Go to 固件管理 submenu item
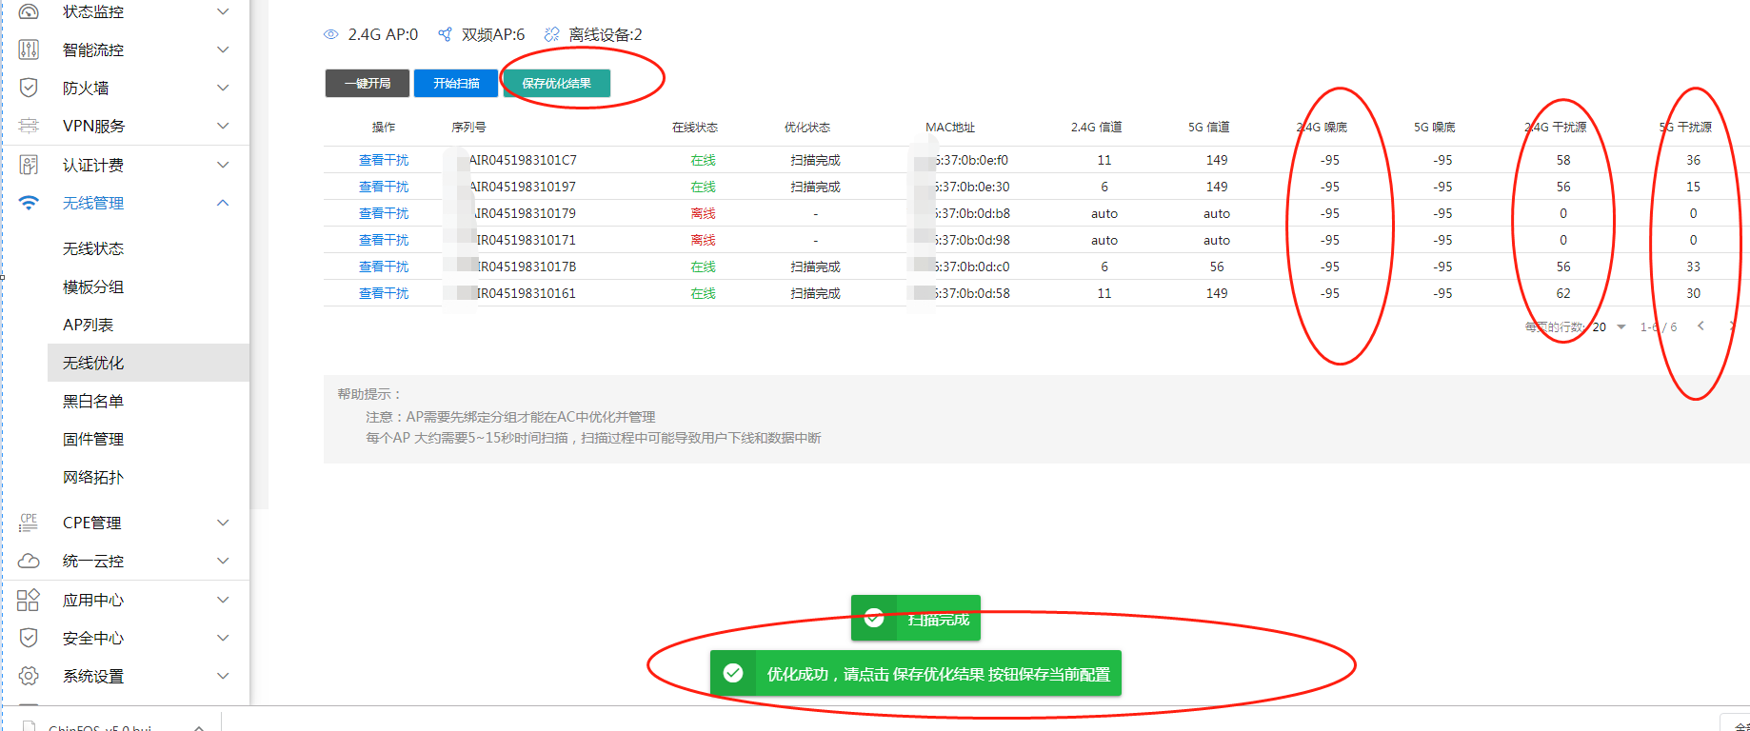 coord(93,439)
